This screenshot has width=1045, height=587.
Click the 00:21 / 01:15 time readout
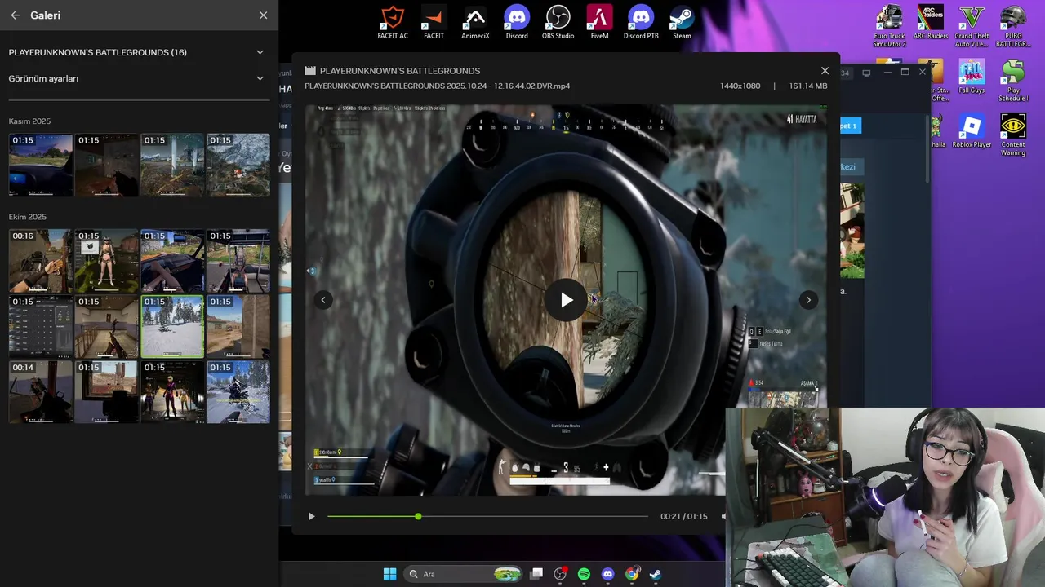coord(684,516)
